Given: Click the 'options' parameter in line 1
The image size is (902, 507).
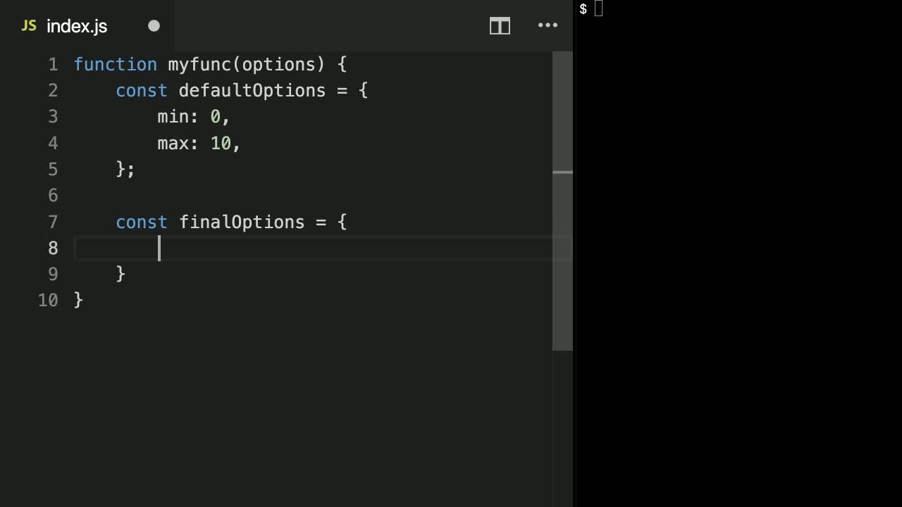Looking at the screenshot, I should point(278,65).
